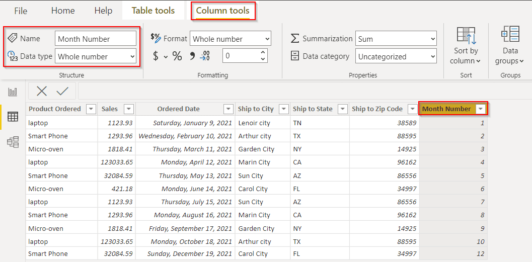The image size is (532, 262).
Task: Increase decimal places with up stepper arrow
Action: pos(263,52)
